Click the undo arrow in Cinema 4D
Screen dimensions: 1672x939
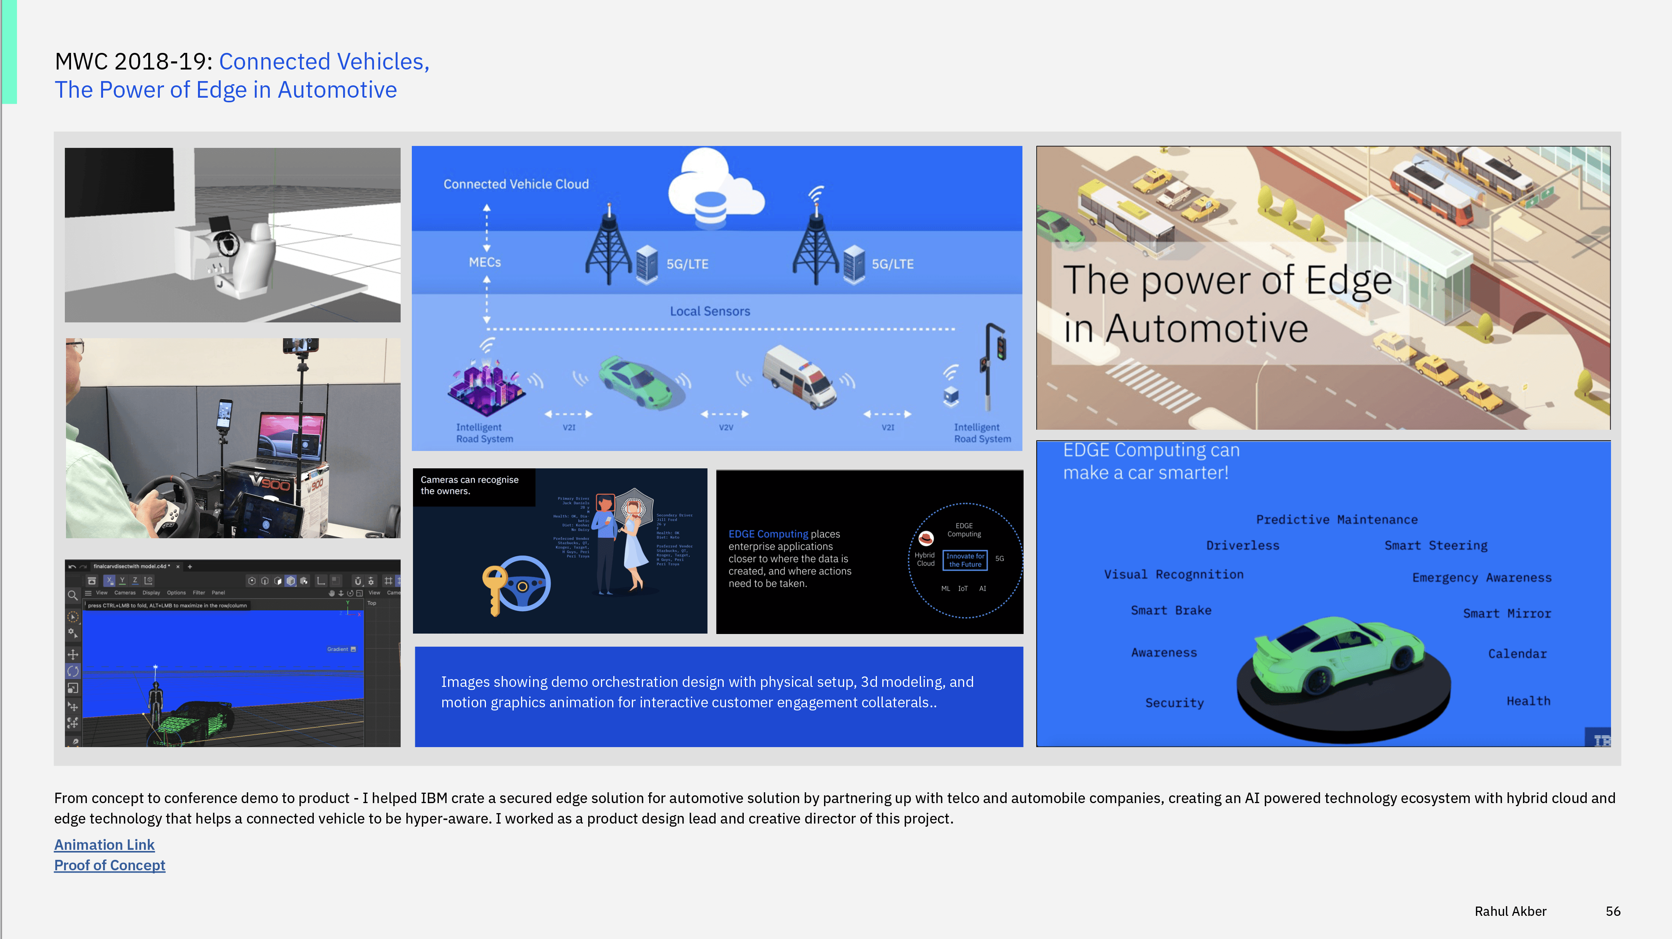coord(71,566)
